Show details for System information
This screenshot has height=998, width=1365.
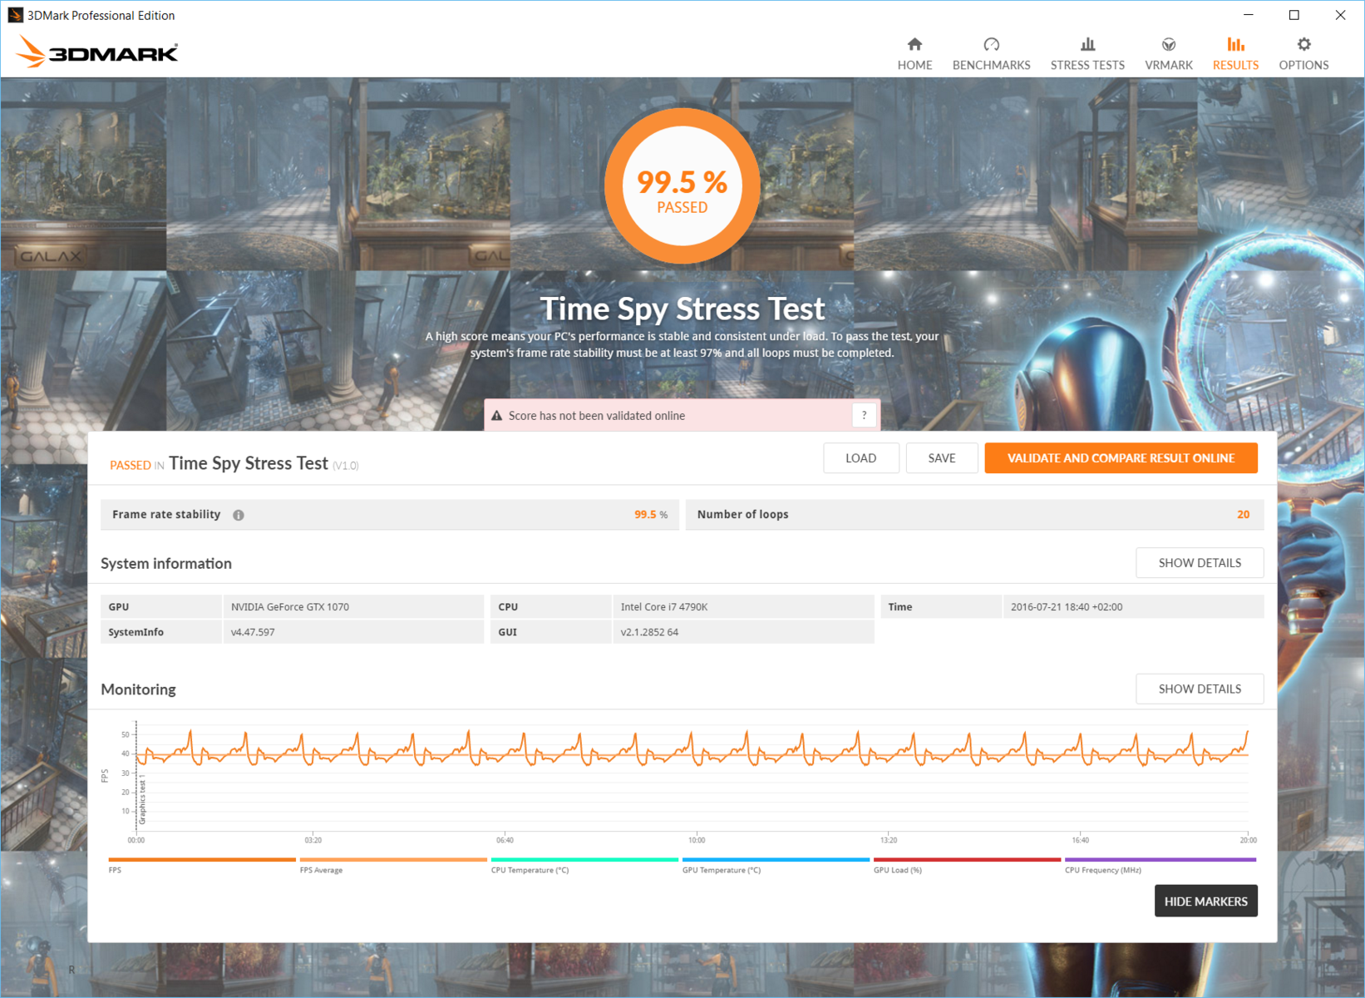click(x=1200, y=563)
